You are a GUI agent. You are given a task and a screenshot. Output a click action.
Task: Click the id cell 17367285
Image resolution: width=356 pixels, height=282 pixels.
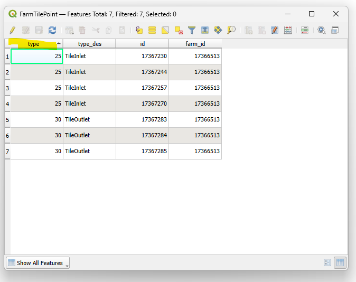click(x=143, y=151)
